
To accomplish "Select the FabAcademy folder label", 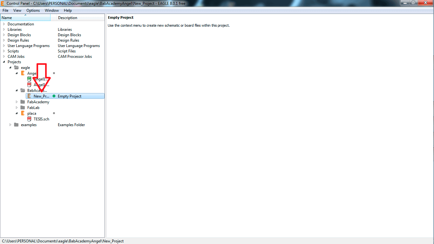I will coord(38,102).
